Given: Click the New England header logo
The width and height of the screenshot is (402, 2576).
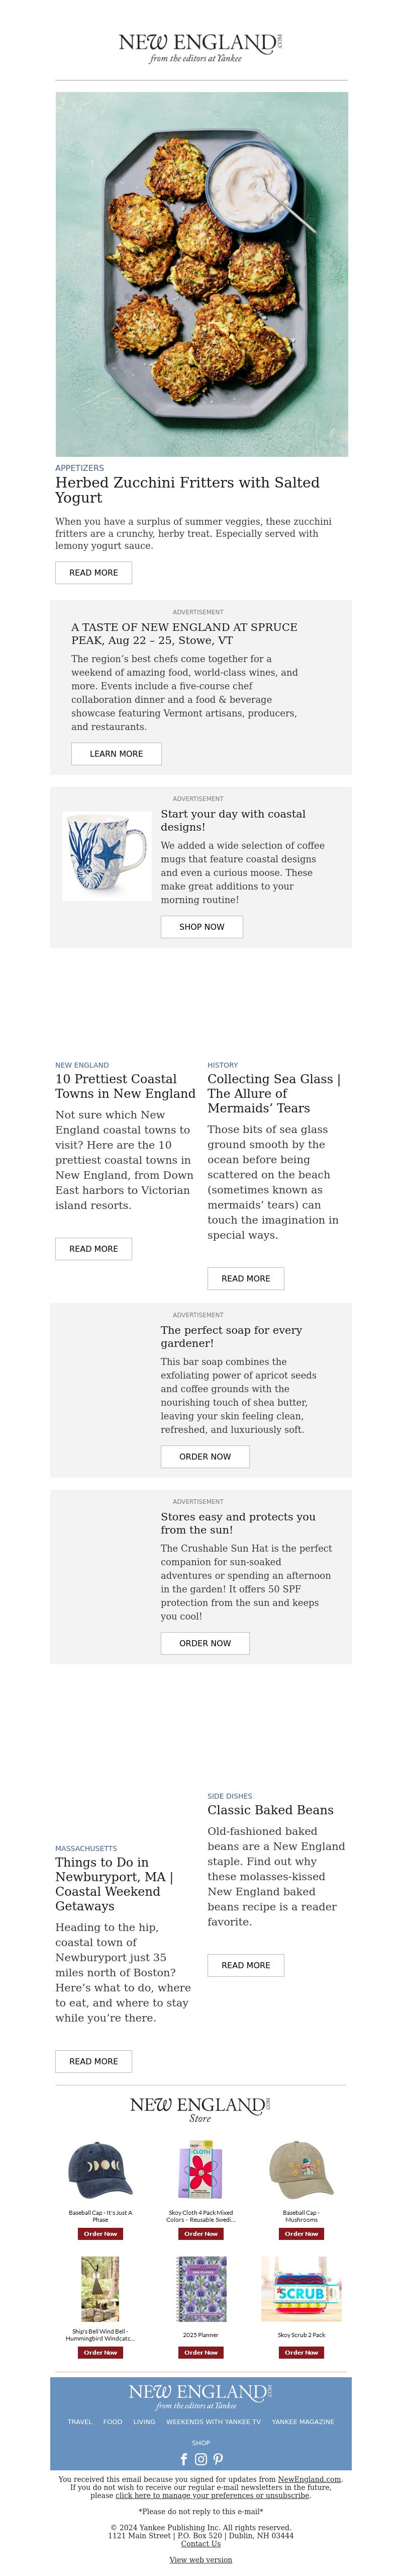Looking at the screenshot, I should [x=200, y=47].
